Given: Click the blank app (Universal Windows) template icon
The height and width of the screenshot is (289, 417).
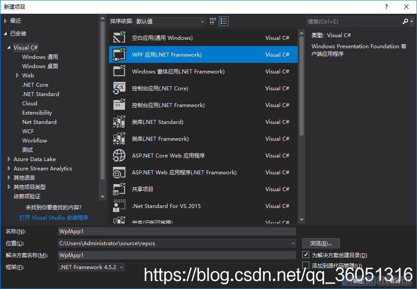Looking at the screenshot, I should click(119, 38).
